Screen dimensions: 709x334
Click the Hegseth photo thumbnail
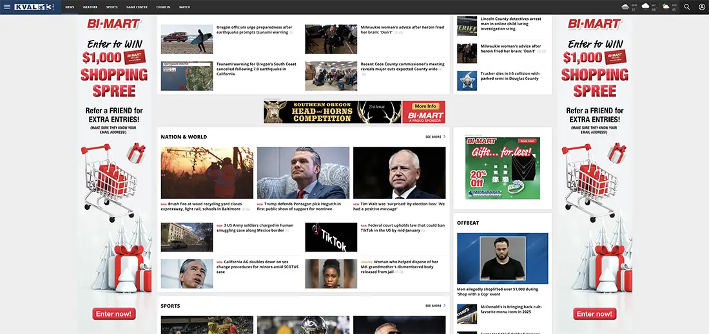[x=304, y=172]
